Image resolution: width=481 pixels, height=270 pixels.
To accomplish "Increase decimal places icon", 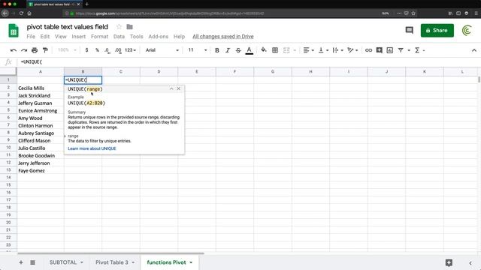I will 118,50.
